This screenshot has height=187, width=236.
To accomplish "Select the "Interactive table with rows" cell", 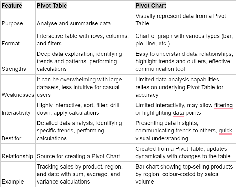I will point(83,40).
